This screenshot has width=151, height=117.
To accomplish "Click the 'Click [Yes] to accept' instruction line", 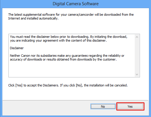I will coord(68,85).
